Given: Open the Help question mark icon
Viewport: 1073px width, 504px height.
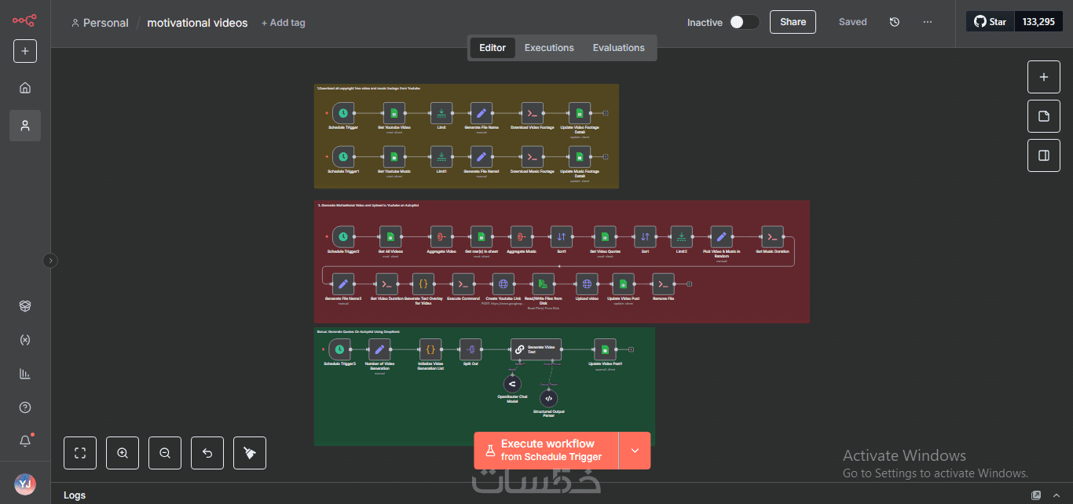Looking at the screenshot, I should coord(25,407).
